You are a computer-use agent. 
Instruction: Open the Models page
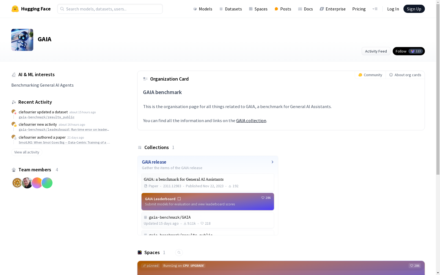(203, 9)
